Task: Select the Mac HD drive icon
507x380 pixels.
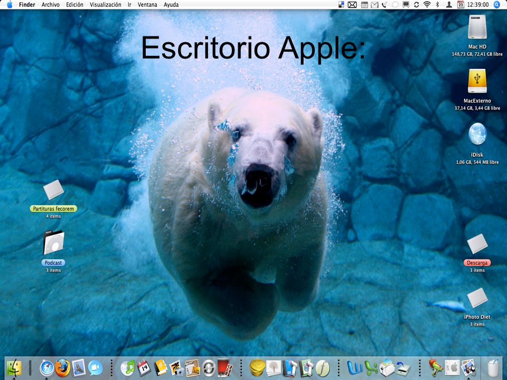Action: coord(477,27)
